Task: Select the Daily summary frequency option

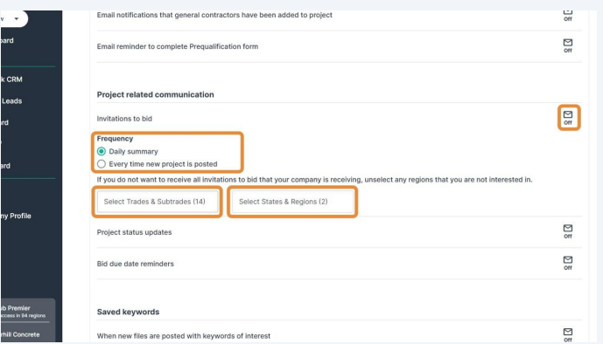Action: [102, 152]
